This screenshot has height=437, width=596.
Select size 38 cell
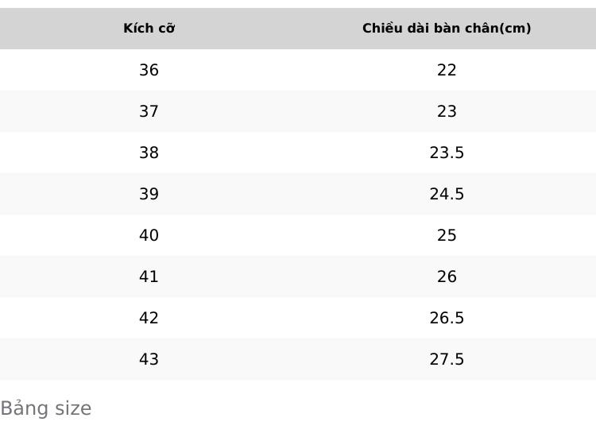coord(149,153)
